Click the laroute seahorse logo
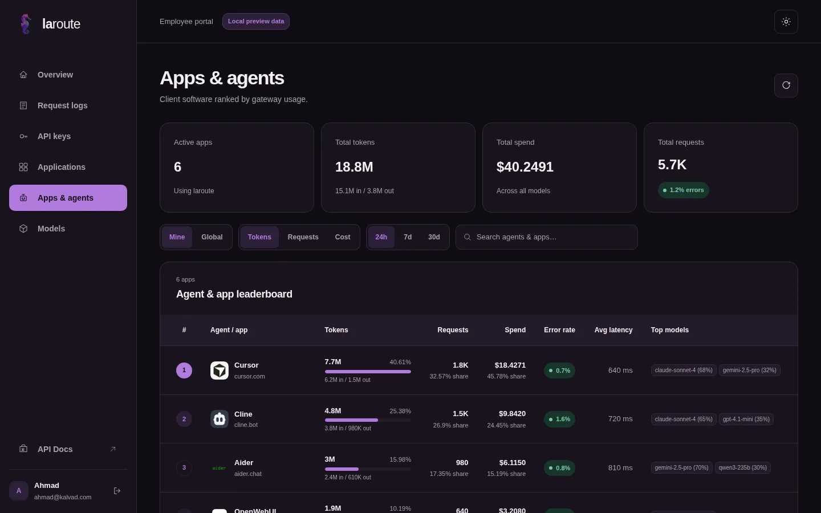 26,24
